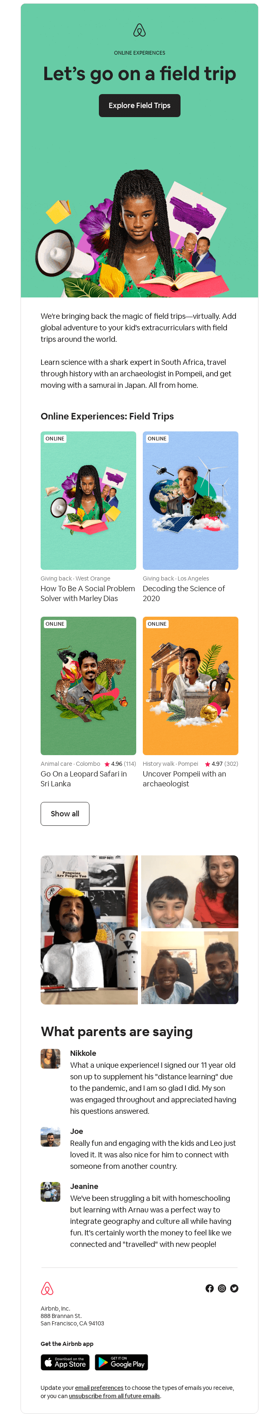Image resolution: width=279 pixels, height=1417 pixels.
Task: Click the penguin costume host photo
Action: 89,929
